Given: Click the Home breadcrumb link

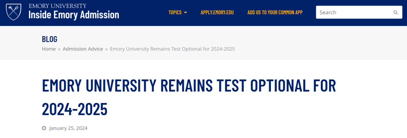Looking at the screenshot, I should [49, 49].
